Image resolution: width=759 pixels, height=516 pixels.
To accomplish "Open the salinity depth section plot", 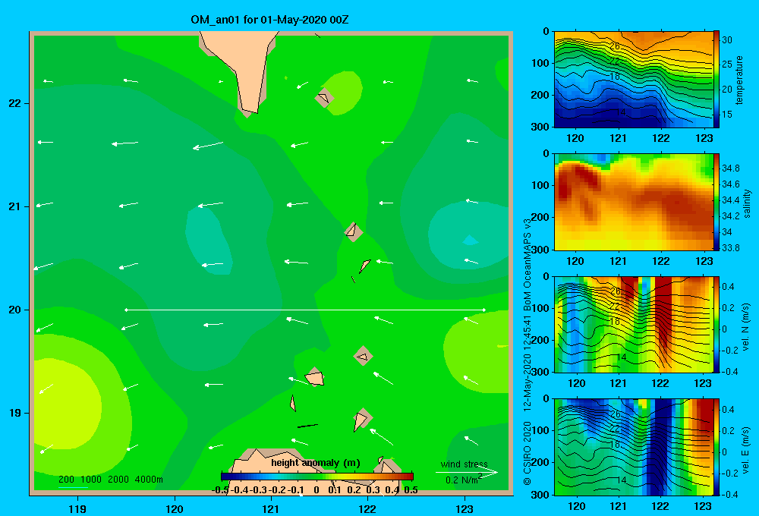I will [633, 203].
